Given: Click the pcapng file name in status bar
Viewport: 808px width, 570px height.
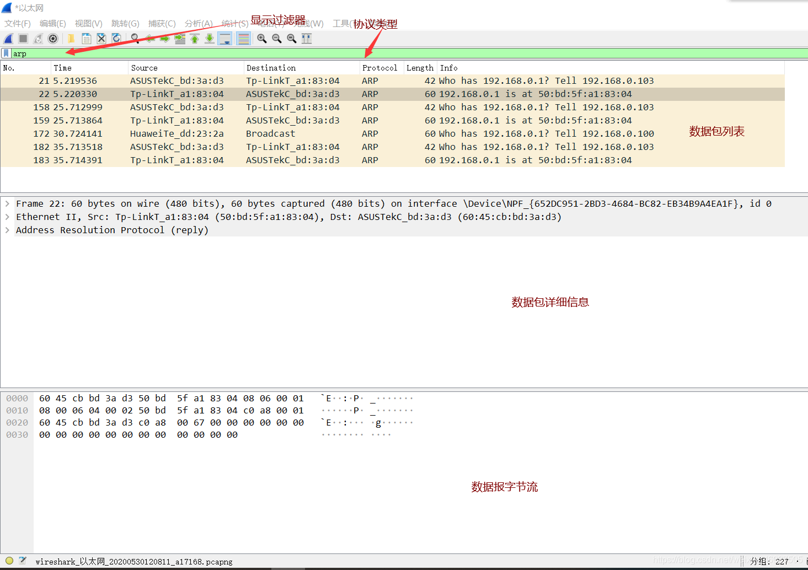Looking at the screenshot, I should click(x=134, y=562).
